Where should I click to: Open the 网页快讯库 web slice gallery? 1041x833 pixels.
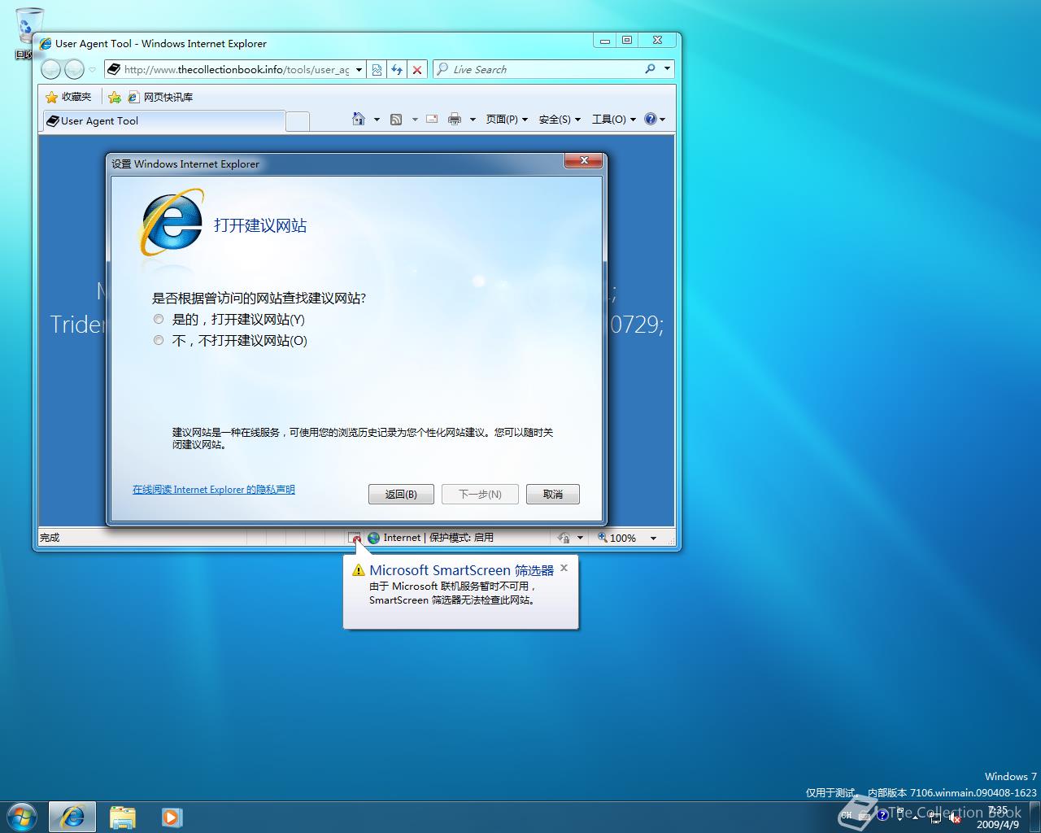(x=159, y=97)
